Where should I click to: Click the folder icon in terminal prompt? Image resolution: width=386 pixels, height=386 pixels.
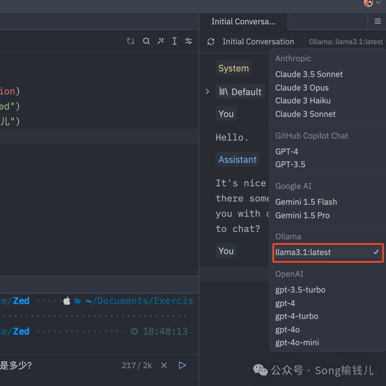(78, 301)
